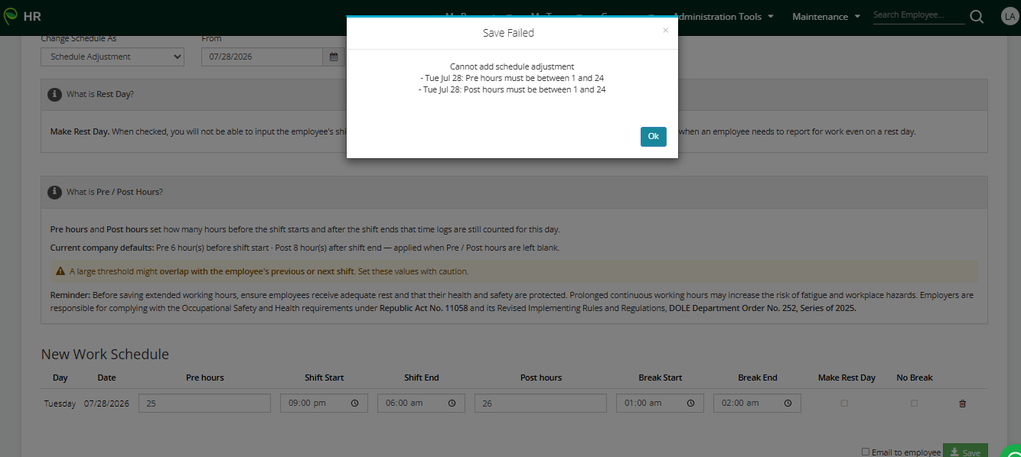Click the Post hours field showing 26
1021x457 pixels.
coord(540,403)
